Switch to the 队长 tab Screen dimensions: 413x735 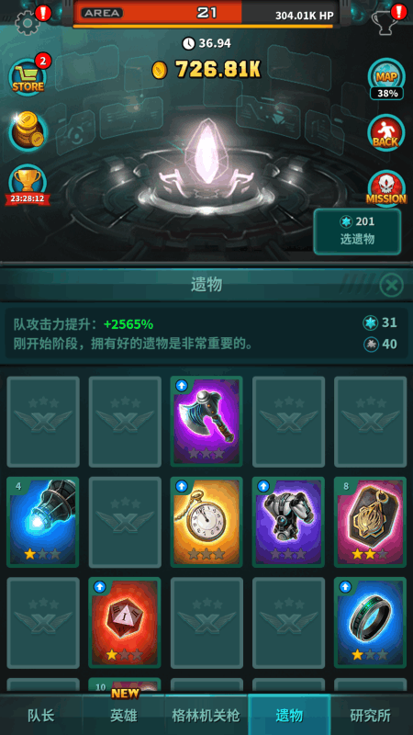[x=41, y=716]
